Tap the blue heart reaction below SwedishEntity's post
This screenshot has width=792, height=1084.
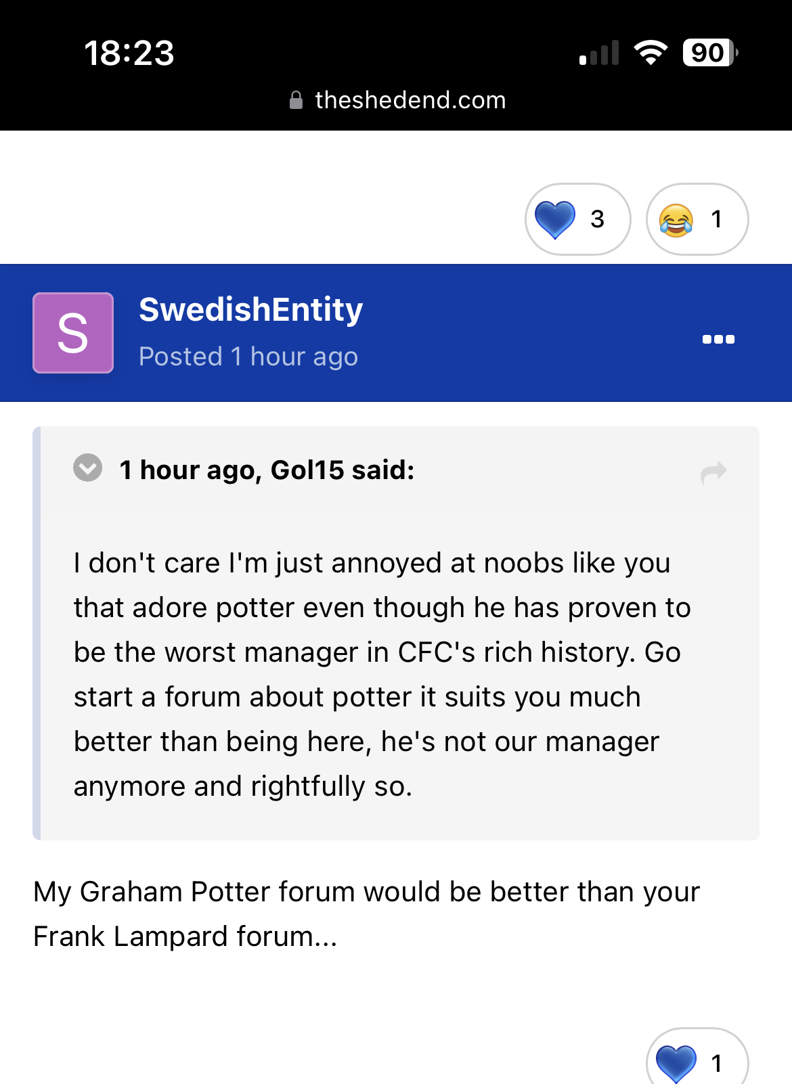pyautogui.click(x=697, y=1059)
